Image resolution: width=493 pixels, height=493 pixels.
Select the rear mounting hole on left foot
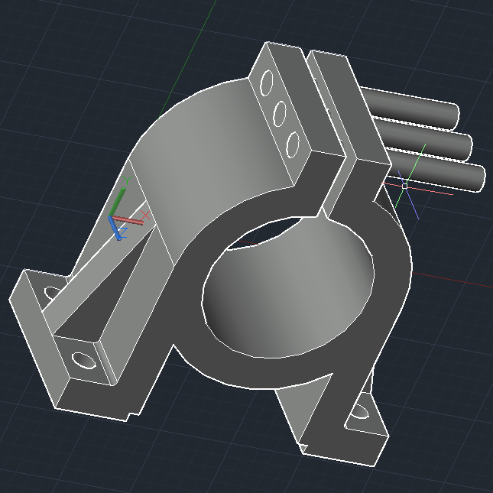[x=52, y=293]
